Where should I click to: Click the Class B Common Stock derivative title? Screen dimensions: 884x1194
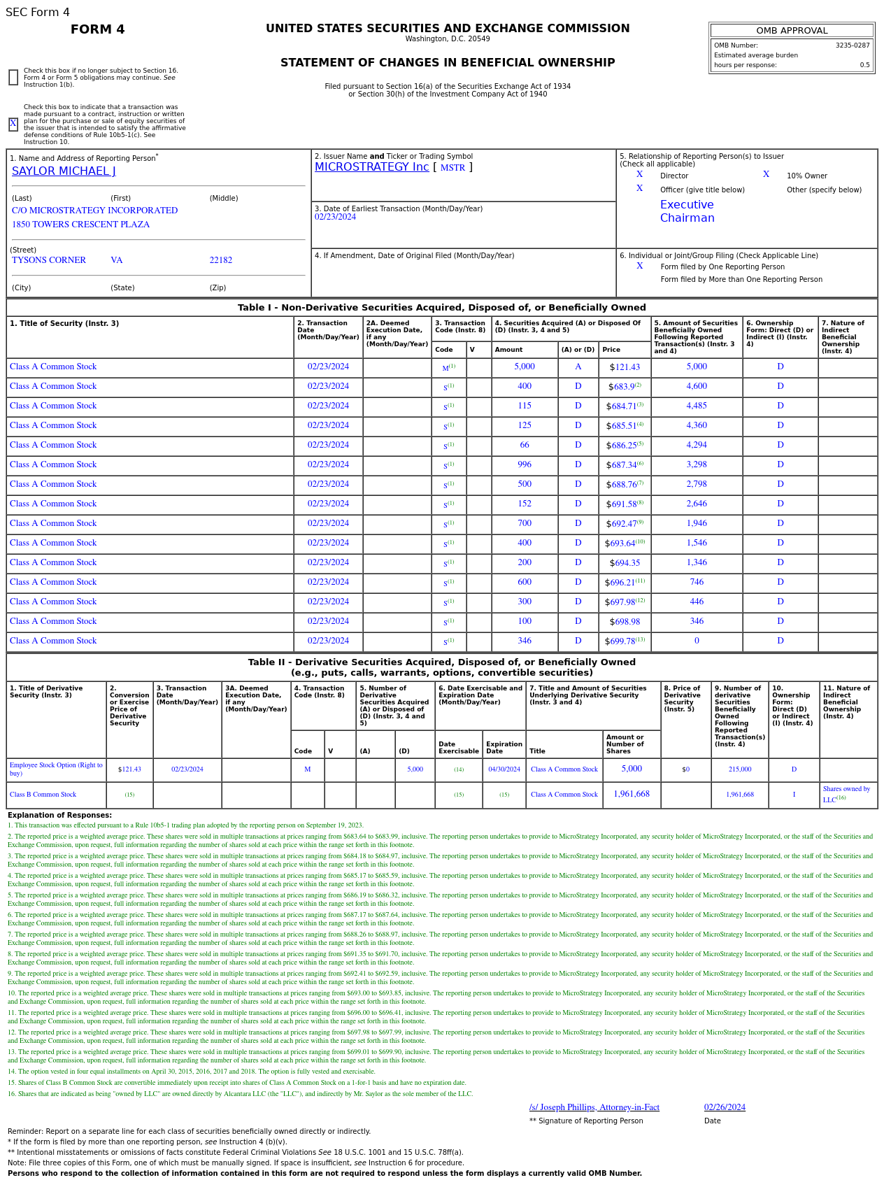tap(43, 795)
